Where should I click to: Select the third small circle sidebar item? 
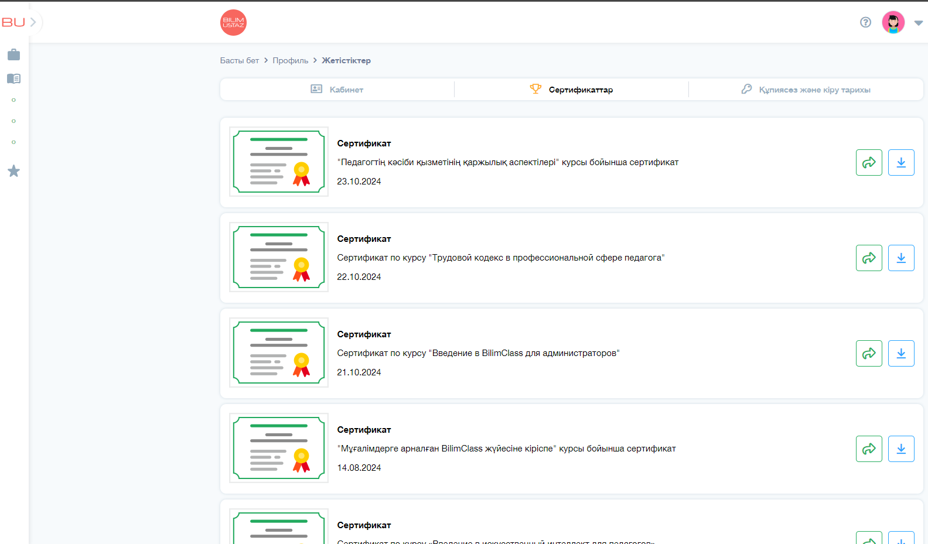[13, 142]
